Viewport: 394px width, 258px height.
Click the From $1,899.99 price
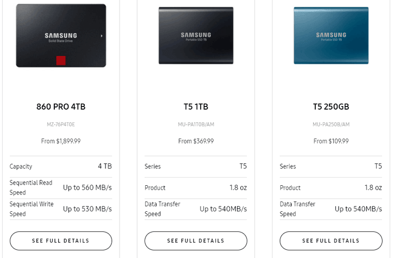[61, 141]
